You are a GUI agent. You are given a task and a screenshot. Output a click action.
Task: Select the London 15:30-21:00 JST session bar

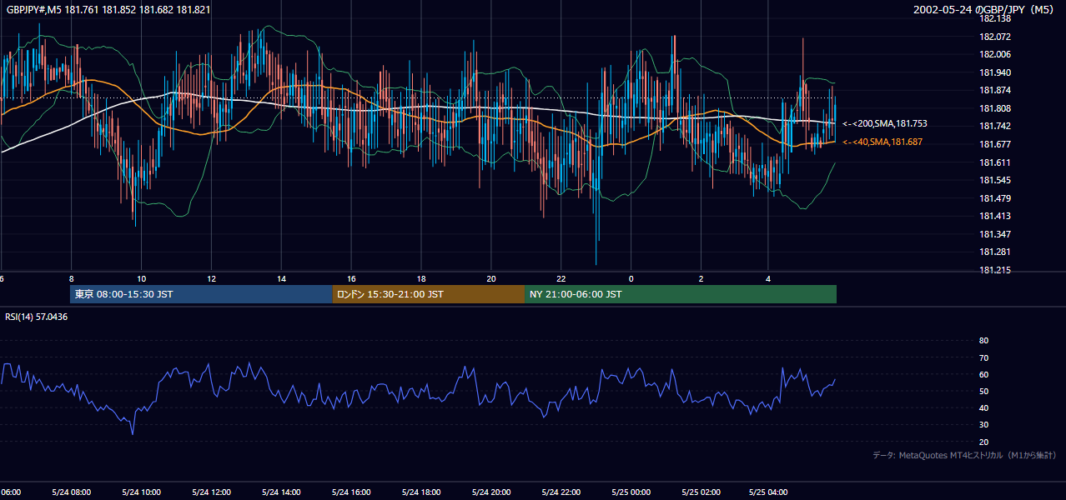point(429,294)
